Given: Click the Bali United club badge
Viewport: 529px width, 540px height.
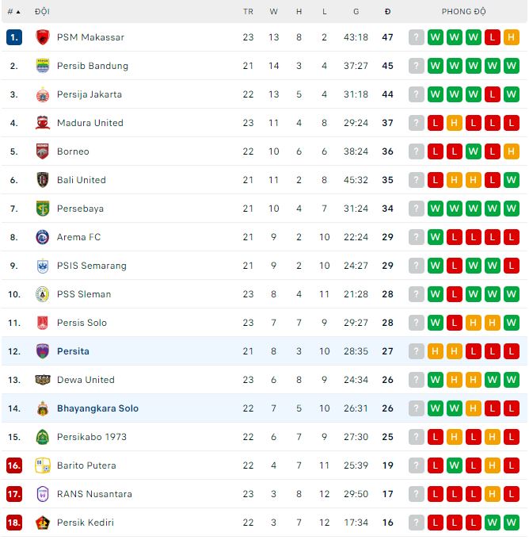Looking at the screenshot, I should click(43, 180).
